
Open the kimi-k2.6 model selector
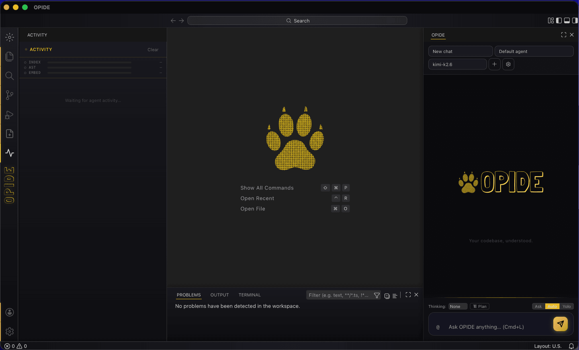click(x=458, y=64)
